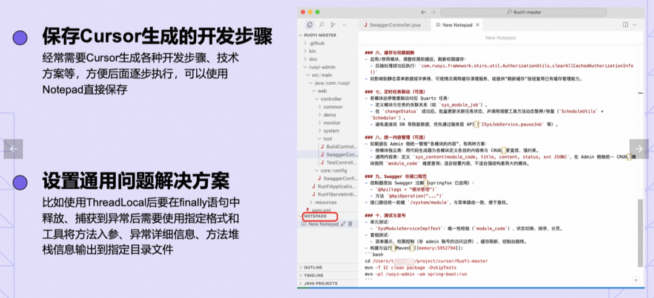Go to previous slide with left arrow
The image size is (654, 298).
(13, 149)
